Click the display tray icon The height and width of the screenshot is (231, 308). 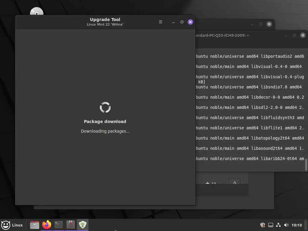coord(270,225)
